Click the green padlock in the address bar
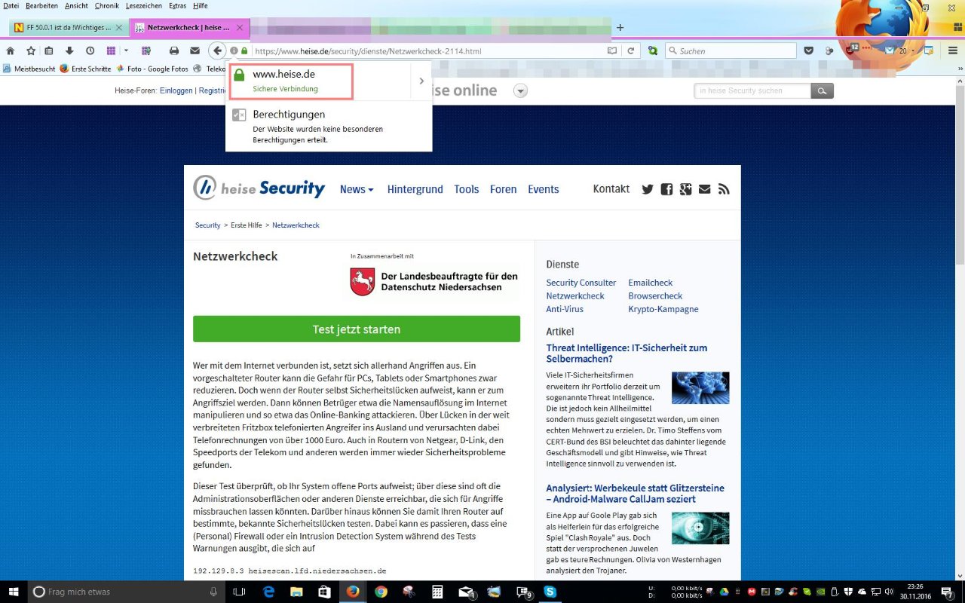965x603 pixels. click(244, 51)
